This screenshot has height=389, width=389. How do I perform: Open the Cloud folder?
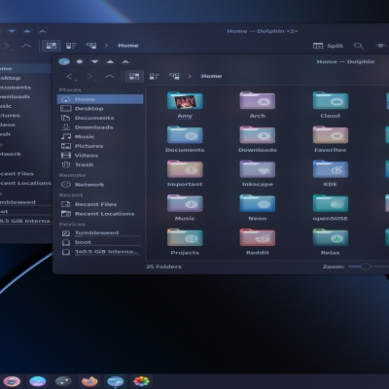point(330,105)
